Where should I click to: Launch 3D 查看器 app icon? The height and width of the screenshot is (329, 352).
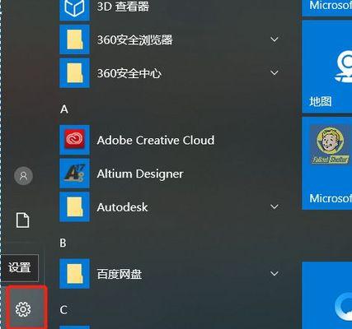point(74,10)
